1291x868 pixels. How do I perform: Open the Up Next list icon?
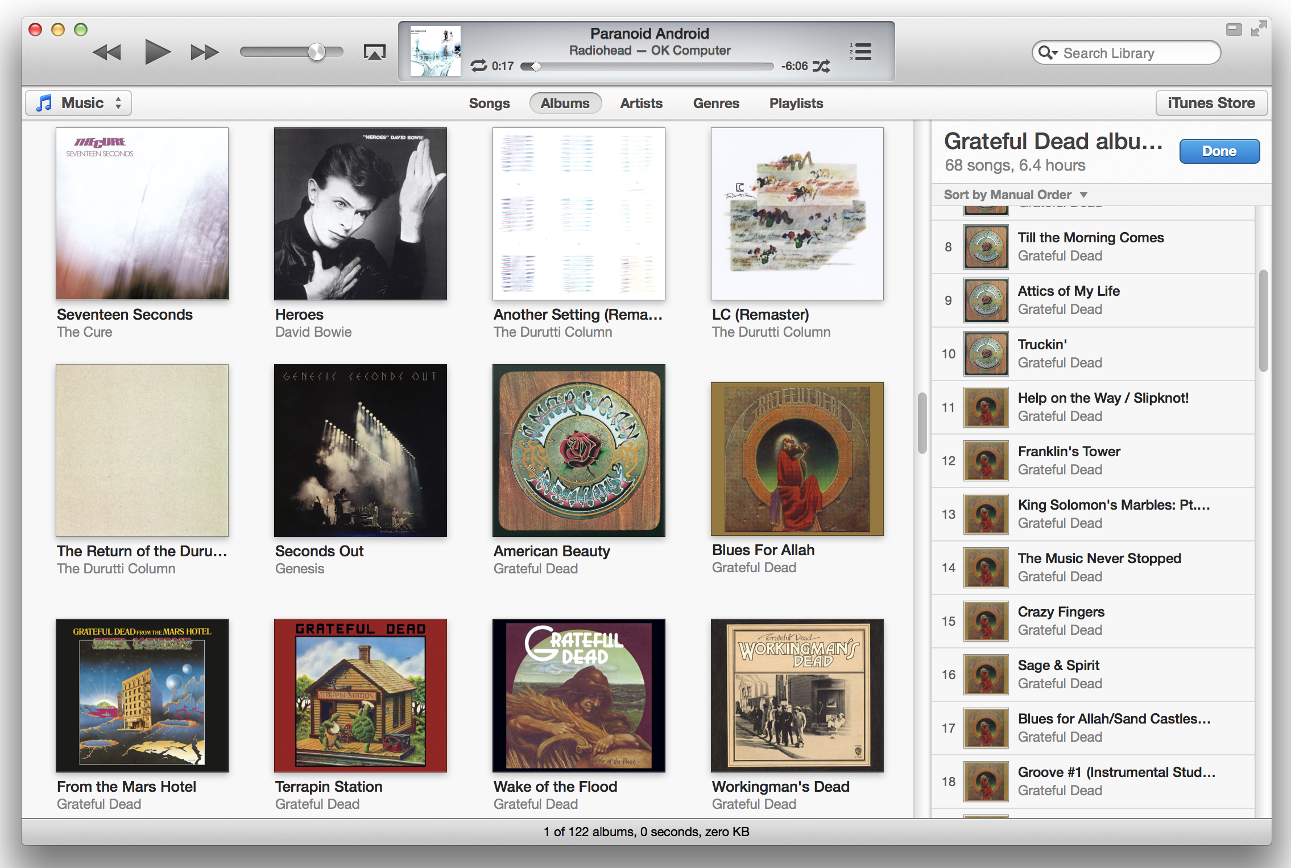click(x=860, y=52)
